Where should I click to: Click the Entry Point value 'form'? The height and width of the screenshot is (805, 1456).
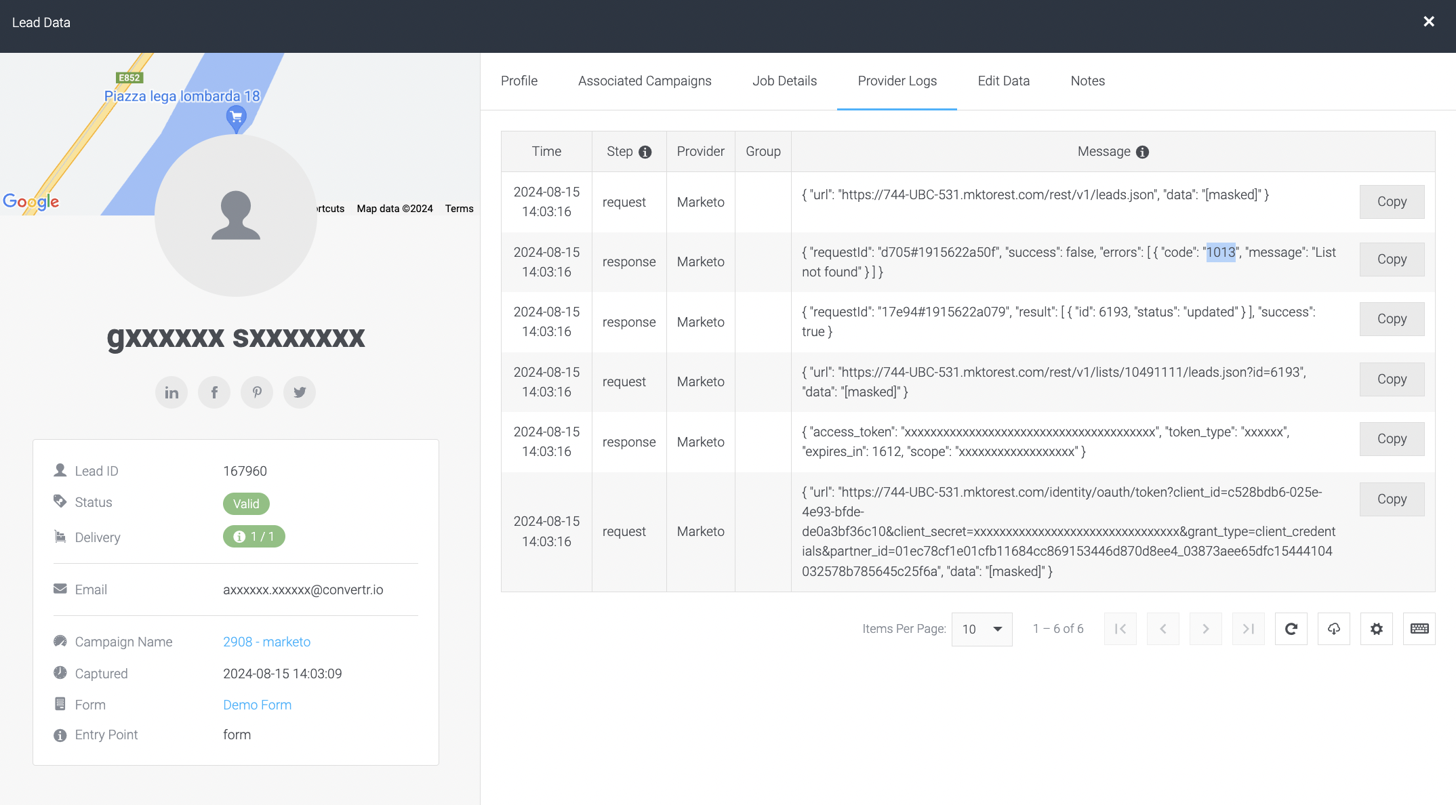(237, 735)
